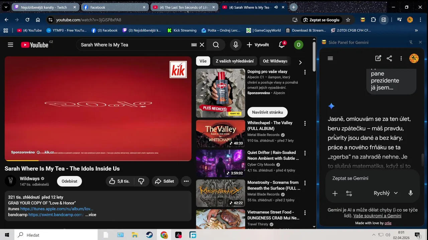Dislike the Sarah Where Is My Tea video
The image size is (428, 240).
pyautogui.click(x=141, y=181)
